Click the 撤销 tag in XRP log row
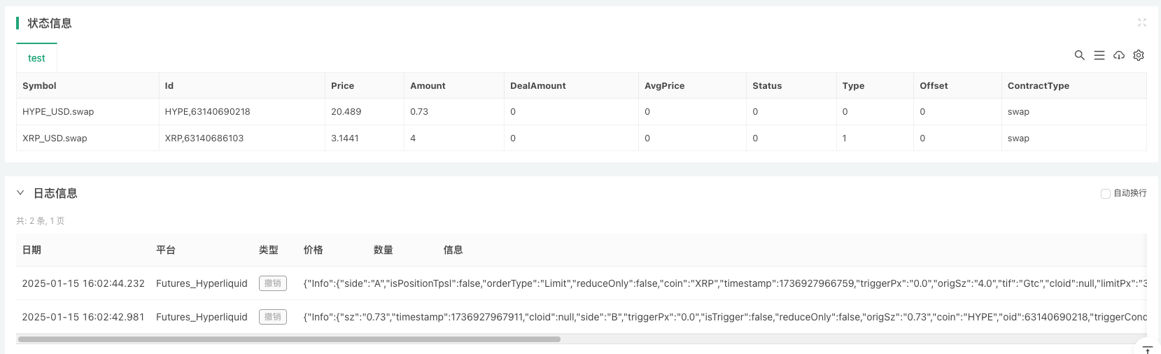Image resolution: width=1161 pixels, height=354 pixels. [272, 283]
